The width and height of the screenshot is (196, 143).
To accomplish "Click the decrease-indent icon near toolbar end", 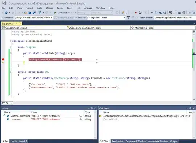I will (x=189, y=13).
